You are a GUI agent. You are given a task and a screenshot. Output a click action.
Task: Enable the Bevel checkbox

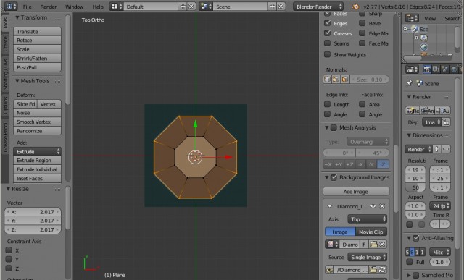point(362,23)
